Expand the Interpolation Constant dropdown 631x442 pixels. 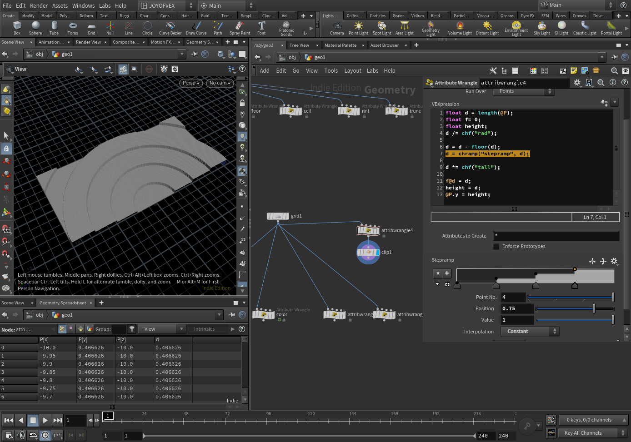pos(530,332)
